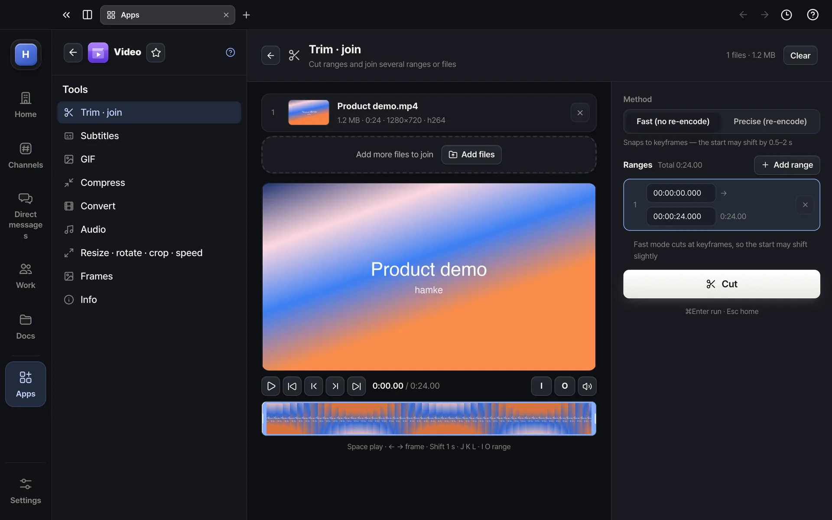Open Video app help icon
832x520 pixels.
coord(230,52)
